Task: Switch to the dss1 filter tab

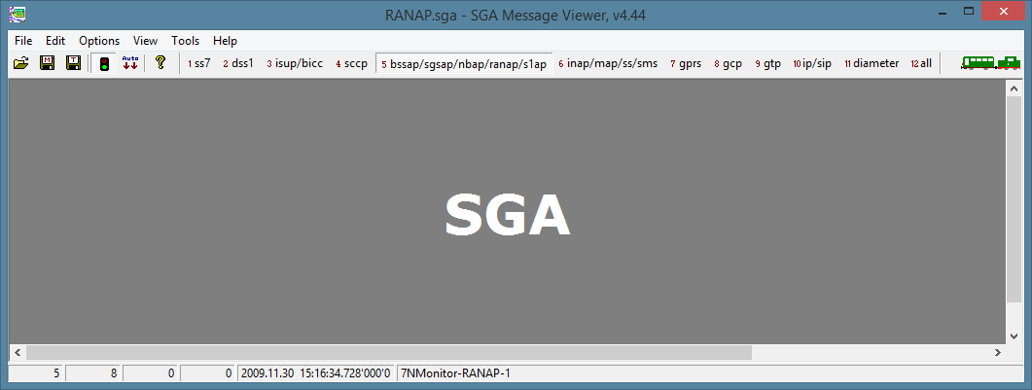Action: (x=237, y=64)
